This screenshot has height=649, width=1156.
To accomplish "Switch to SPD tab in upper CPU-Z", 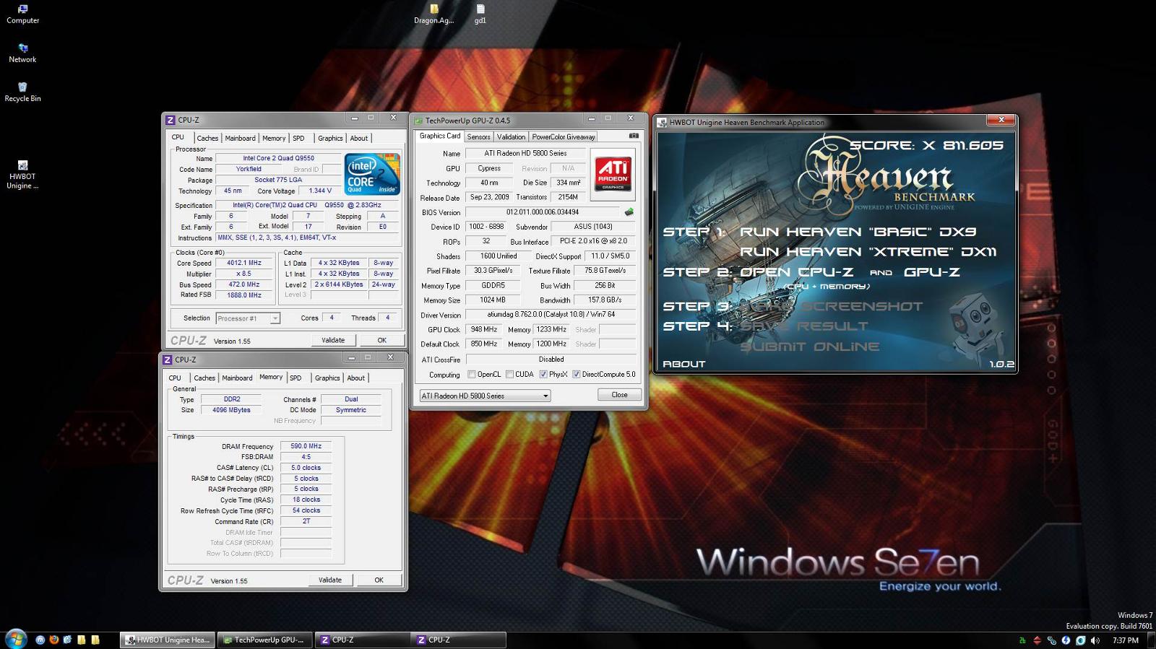I will tap(298, 138).
